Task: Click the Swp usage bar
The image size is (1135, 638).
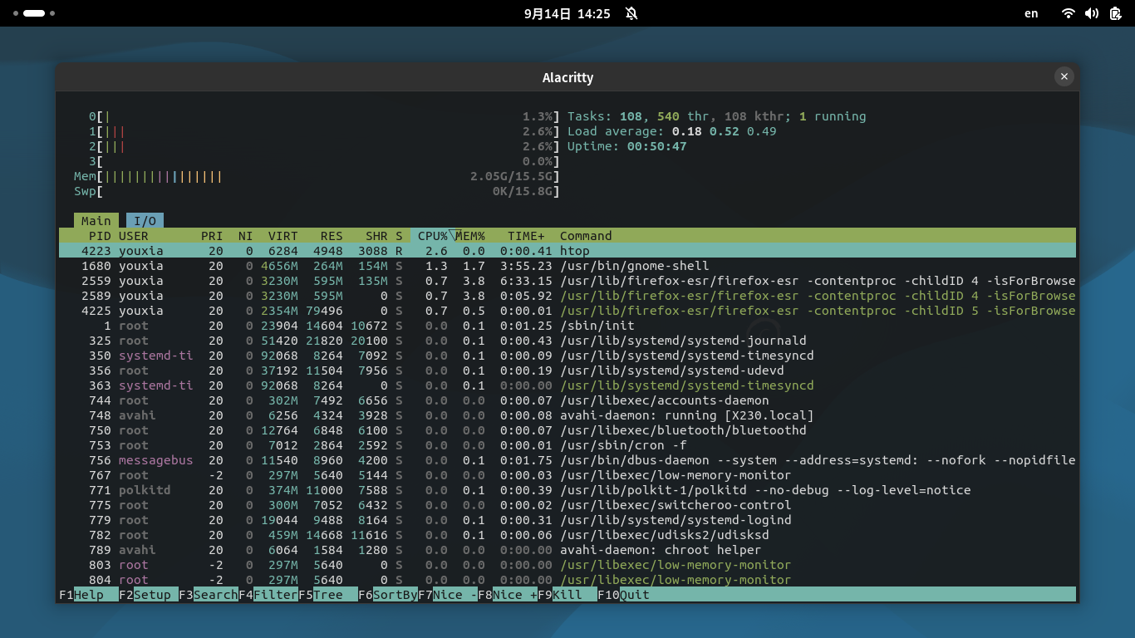Action: 317,191
